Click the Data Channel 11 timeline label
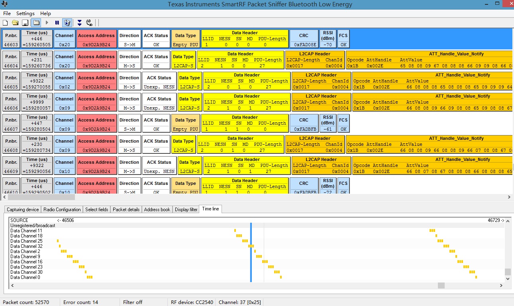 click(26, 231)
